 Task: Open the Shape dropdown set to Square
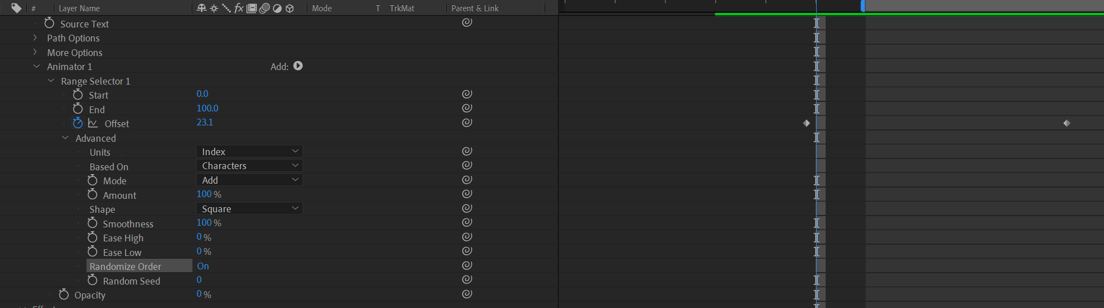[x=249, y=209]
